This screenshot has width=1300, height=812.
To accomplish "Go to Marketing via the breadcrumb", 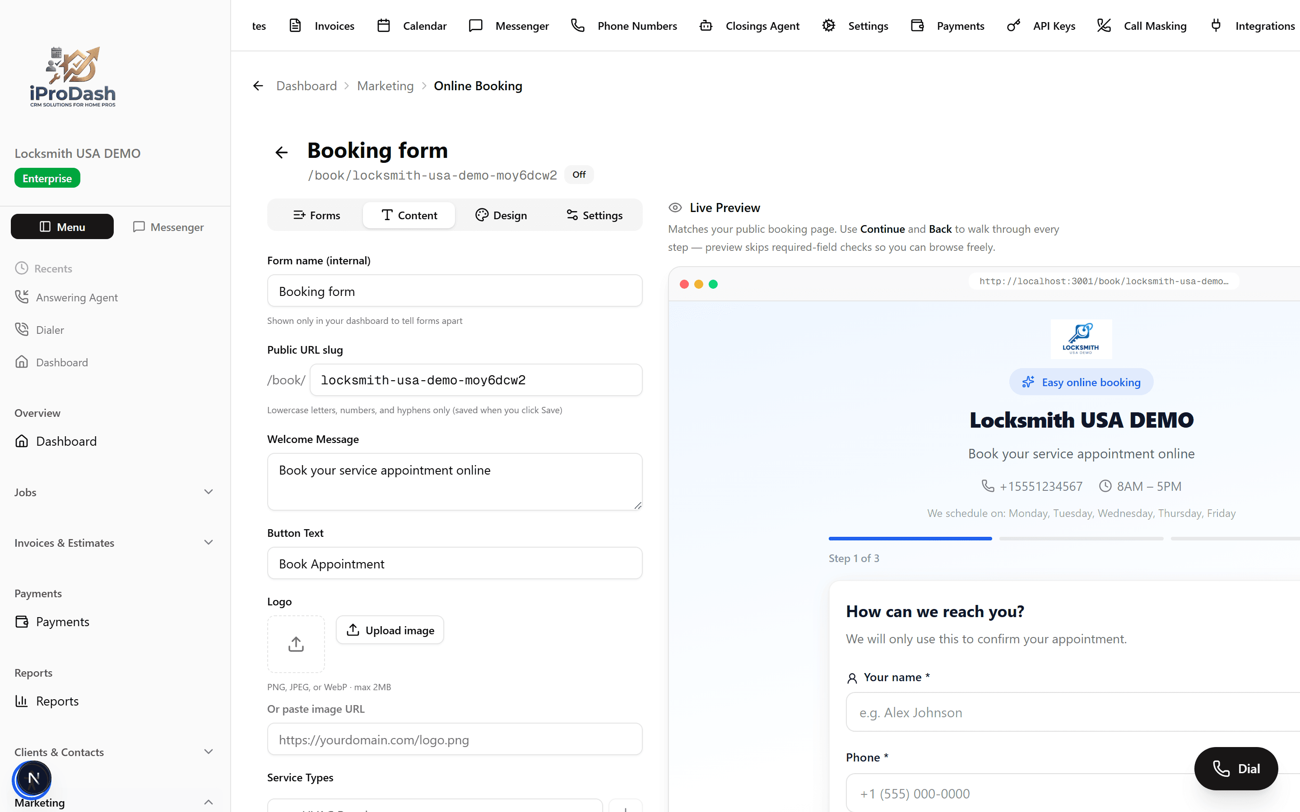I will [x=385, y=86].
